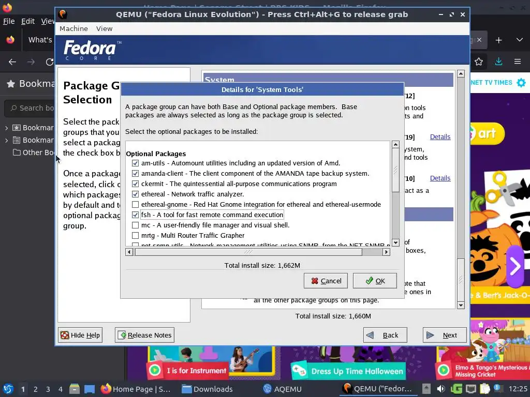530x397 pixels.
Task: Toggle the ckermit package checkbox
Action: click(135, 184)
